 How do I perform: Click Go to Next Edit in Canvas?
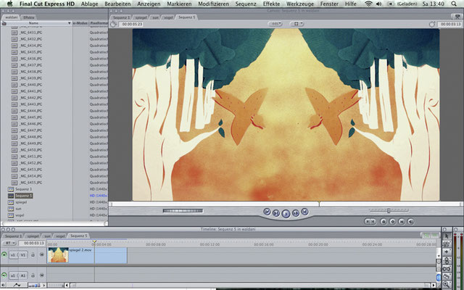pos(304,212)
